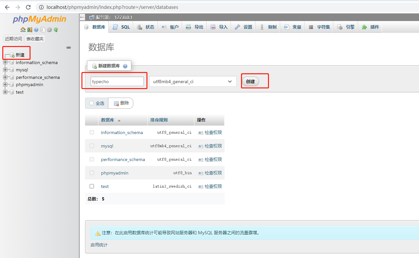Switch to the 数据库 tab
419x258 pixels.
pyautogui.click(x=95, y=27)
